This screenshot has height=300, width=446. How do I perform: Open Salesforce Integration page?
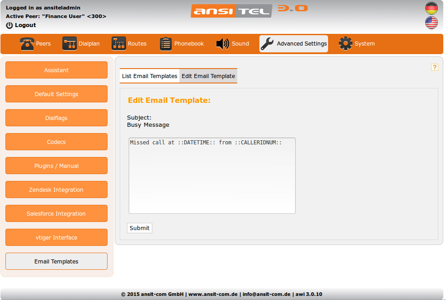point(56,214)
